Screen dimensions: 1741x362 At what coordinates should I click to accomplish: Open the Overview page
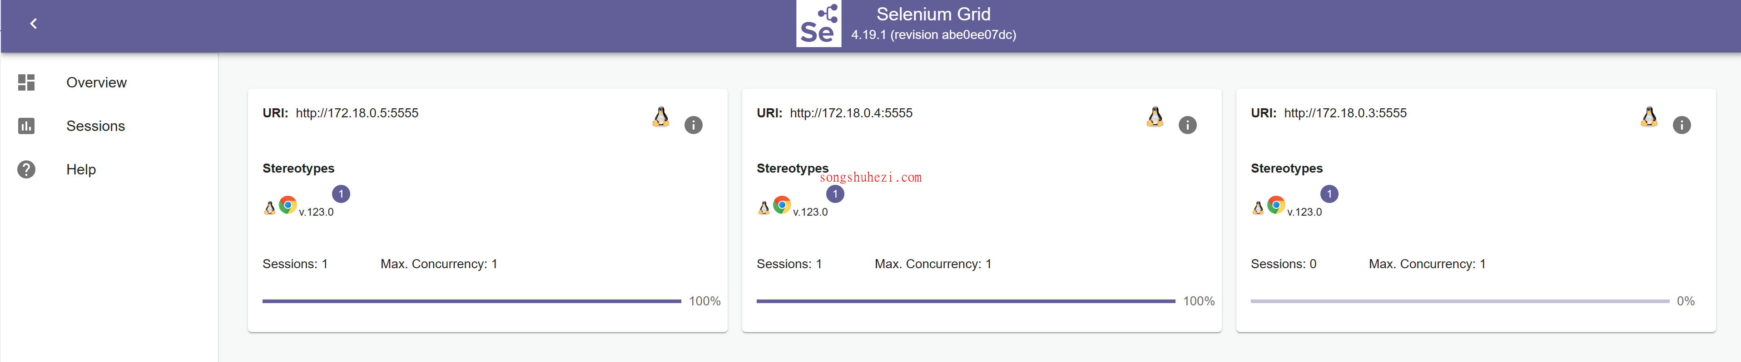[x=96, y=82]
